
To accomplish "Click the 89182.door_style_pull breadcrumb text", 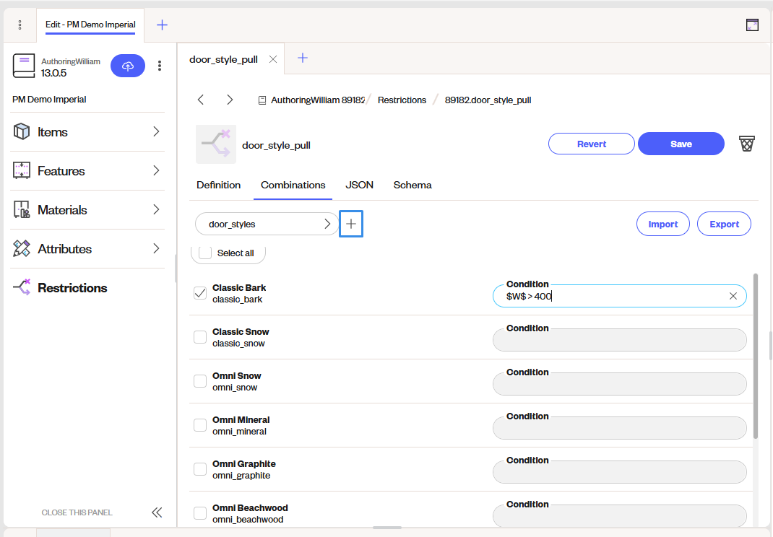I will (488, 100).
